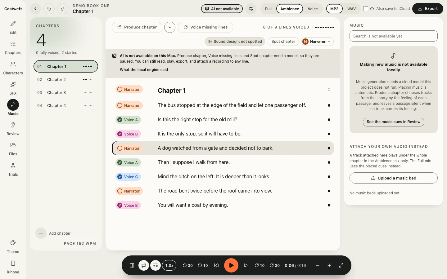Select the Voice mix option

pyautogui.click(x=313, y=9)
